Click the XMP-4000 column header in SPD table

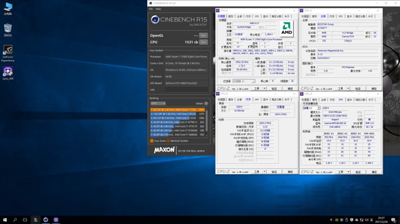(369, 133)
